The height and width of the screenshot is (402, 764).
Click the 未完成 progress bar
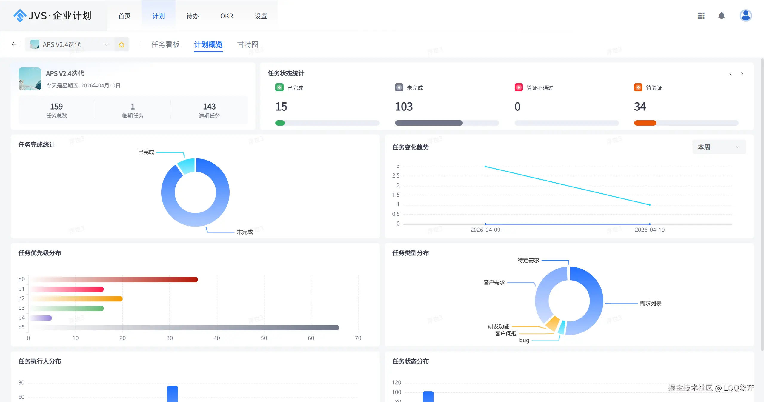click(447, 123)
